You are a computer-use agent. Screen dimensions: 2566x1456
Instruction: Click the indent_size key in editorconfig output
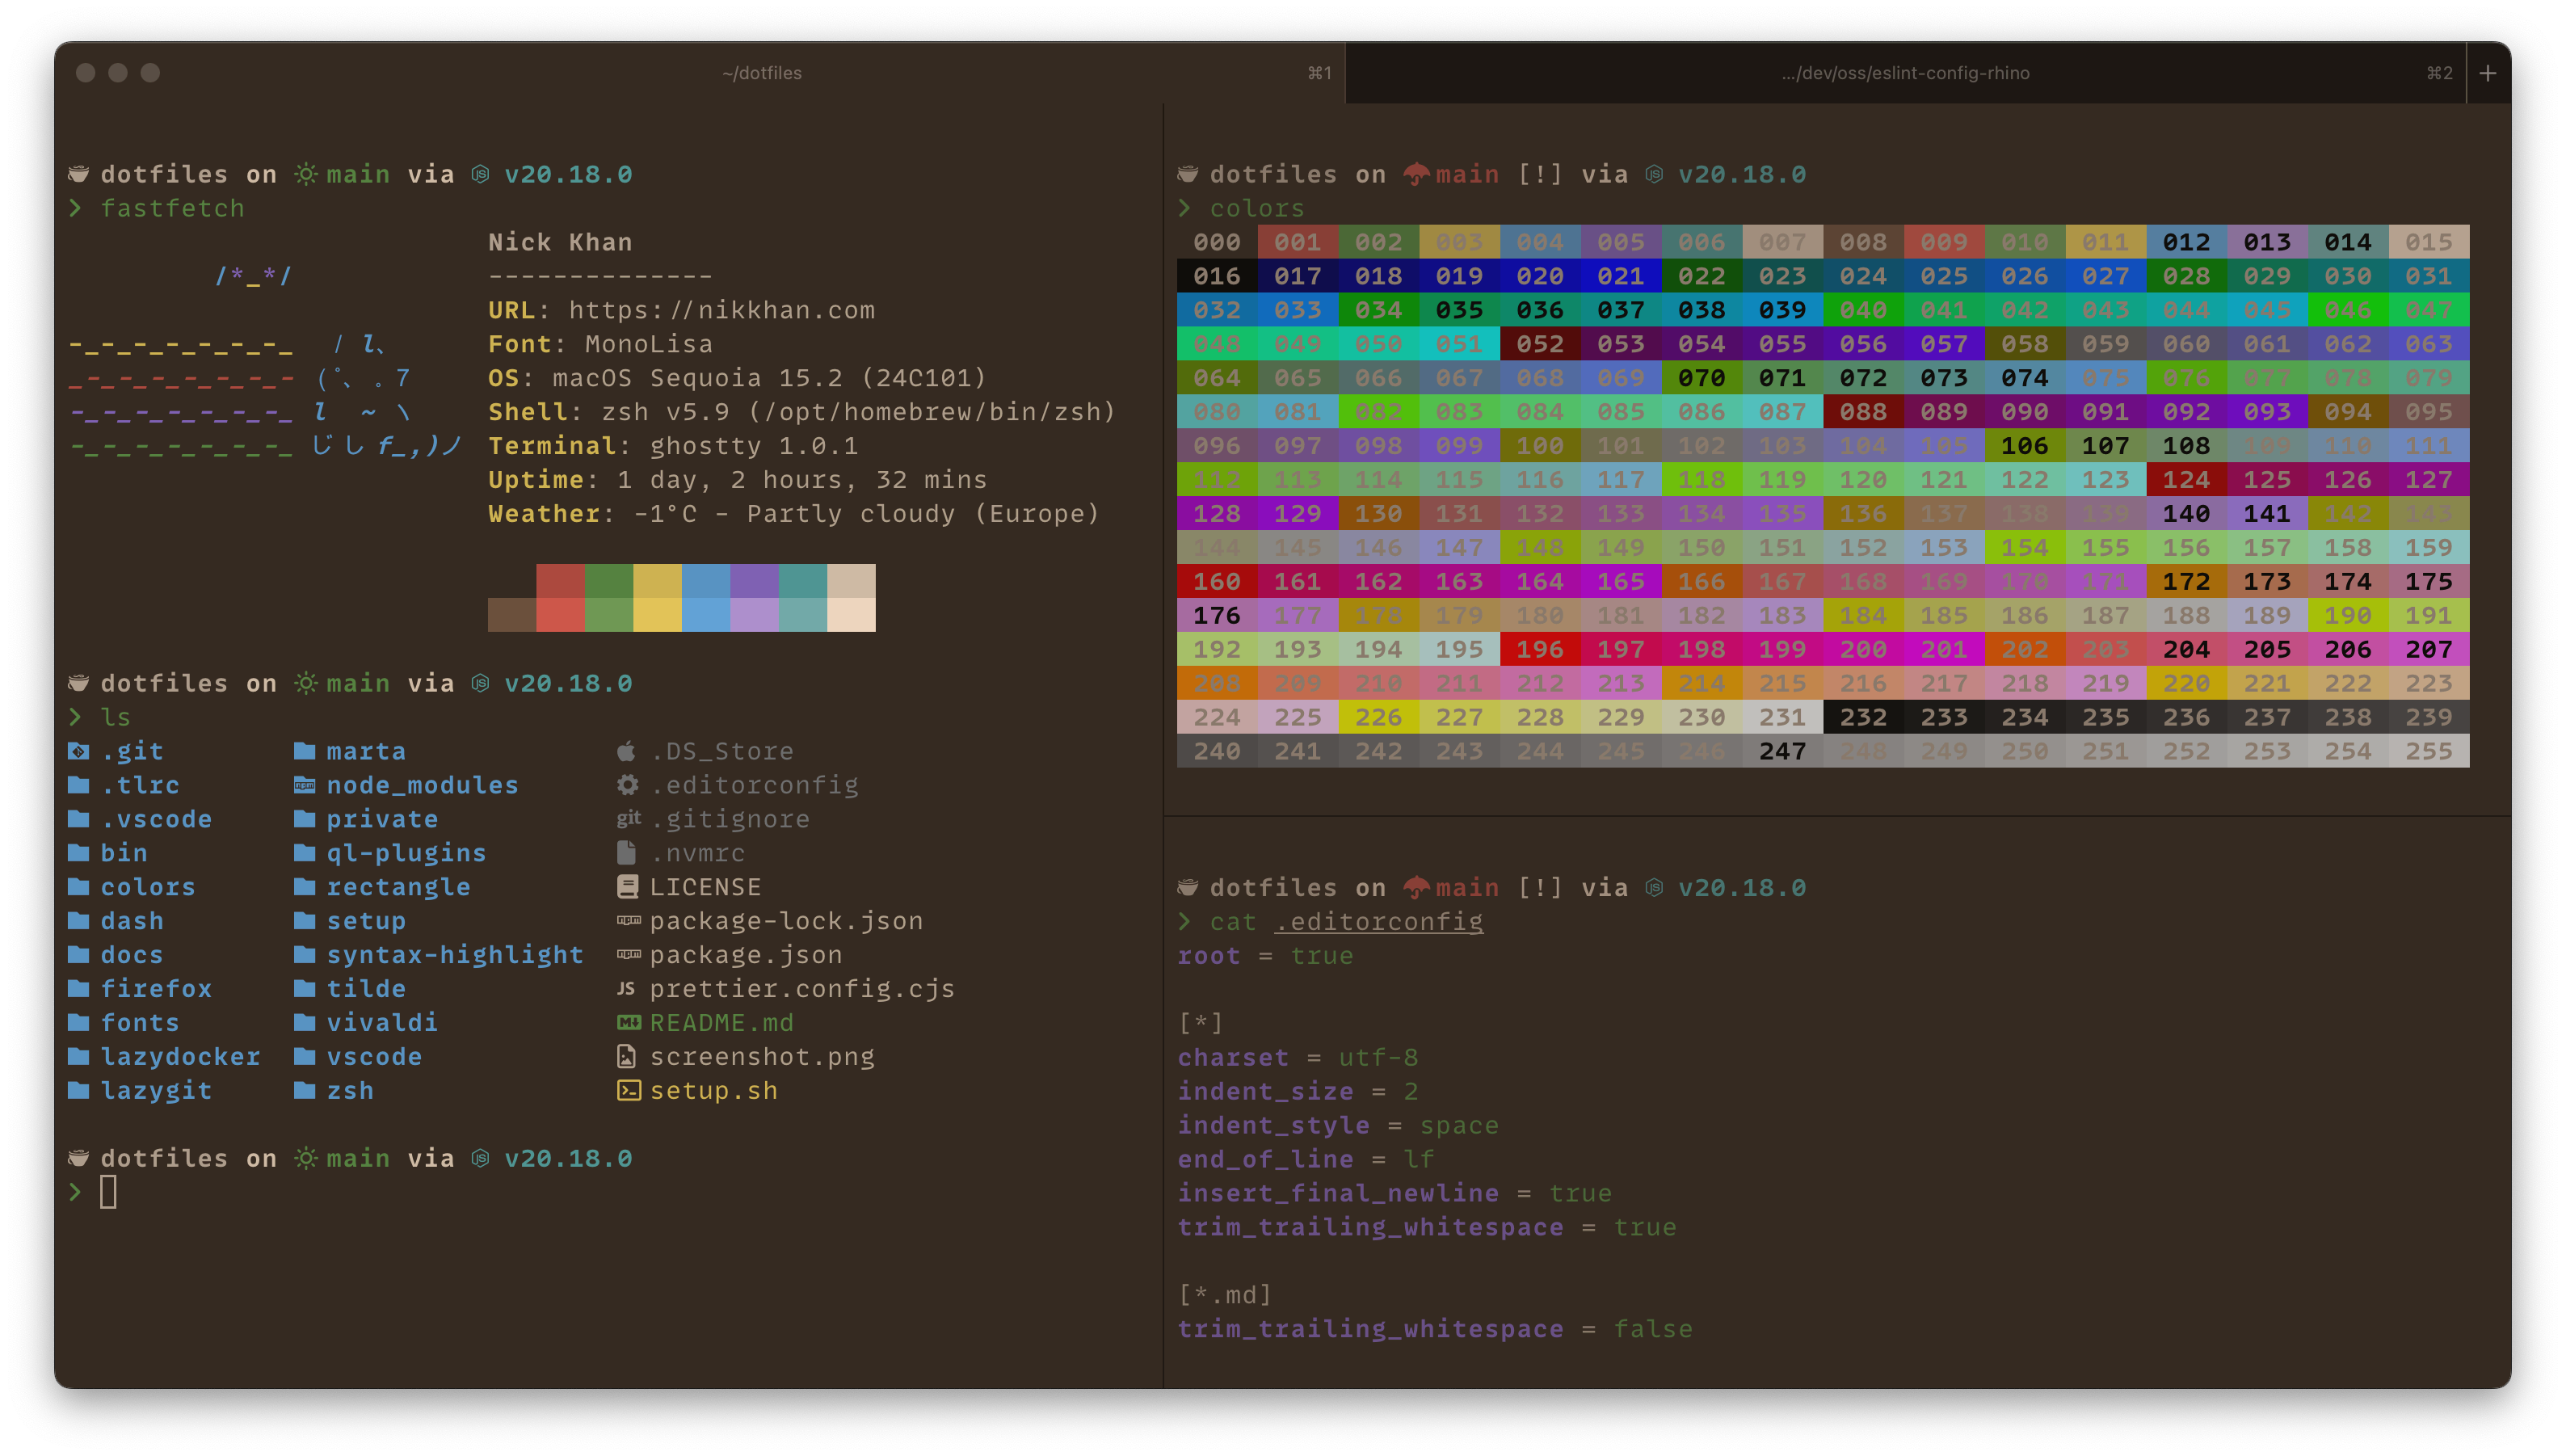click(x=1265, y=1092)
